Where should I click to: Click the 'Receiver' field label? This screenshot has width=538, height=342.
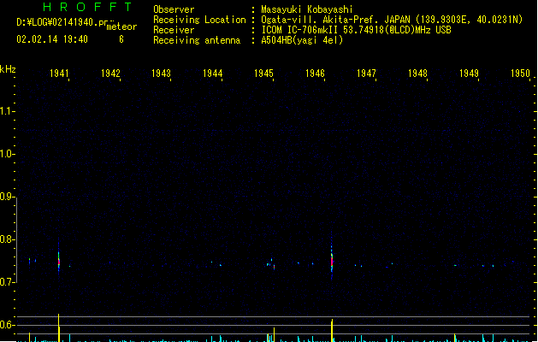click(174, 30)
